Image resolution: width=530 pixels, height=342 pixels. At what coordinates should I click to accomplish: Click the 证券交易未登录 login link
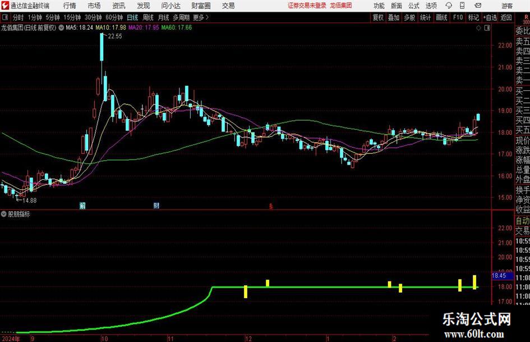(x=307, y=6)
